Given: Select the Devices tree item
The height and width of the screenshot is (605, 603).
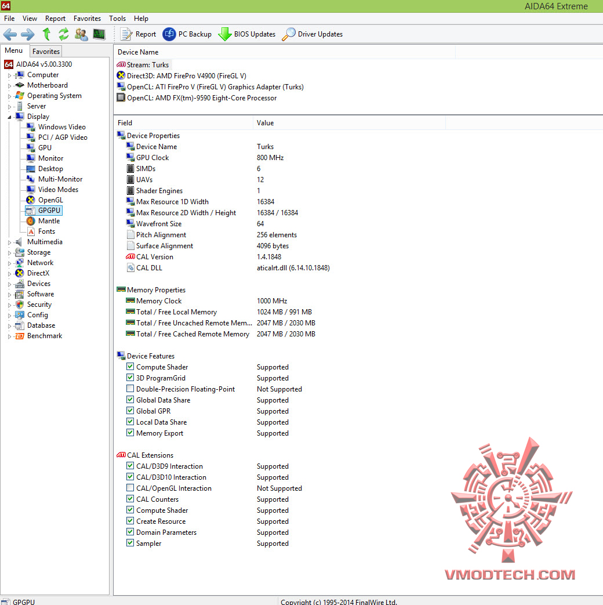Looking at the screenshot, I should (33, 284).
